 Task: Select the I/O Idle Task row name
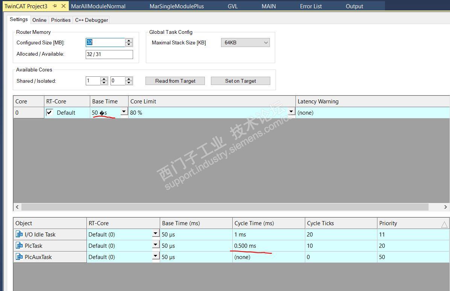coord(40,235)
